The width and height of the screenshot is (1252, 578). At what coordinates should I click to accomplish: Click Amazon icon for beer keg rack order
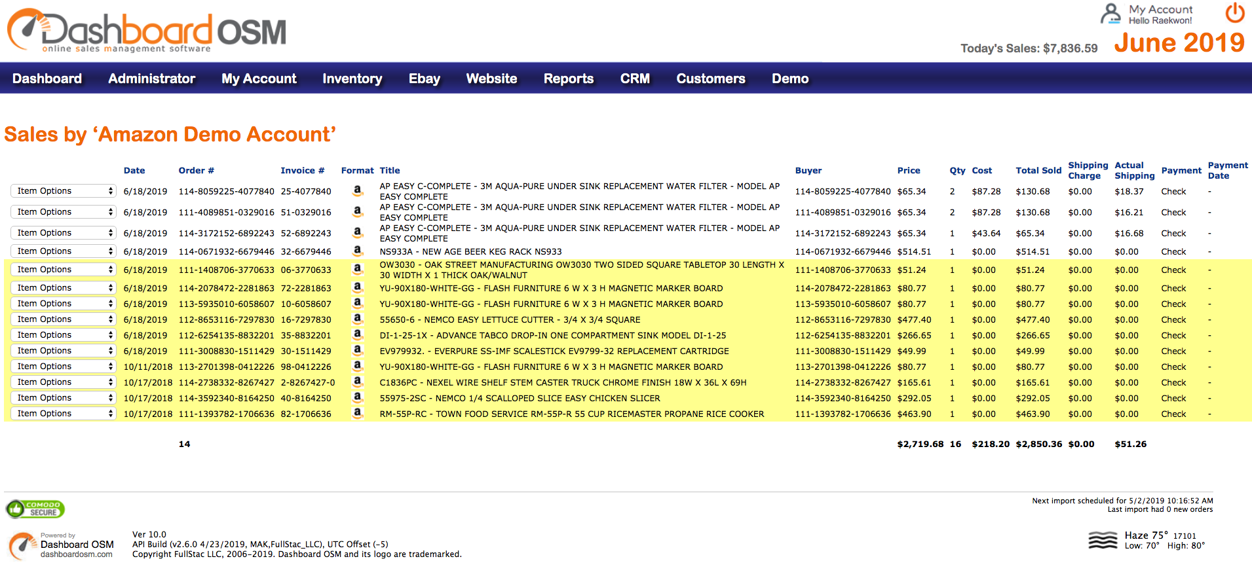coord(358,251)
